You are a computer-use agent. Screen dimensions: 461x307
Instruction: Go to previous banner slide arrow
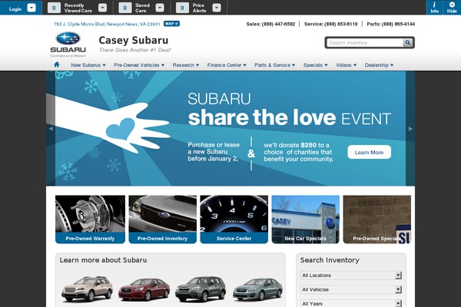pos(51,128)
